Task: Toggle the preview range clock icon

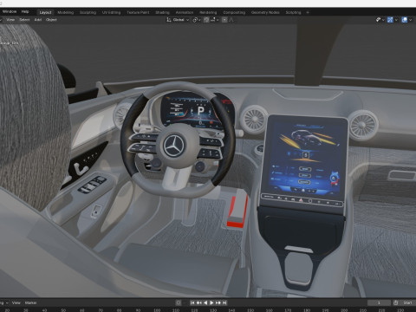Action: tap(395, 302)
